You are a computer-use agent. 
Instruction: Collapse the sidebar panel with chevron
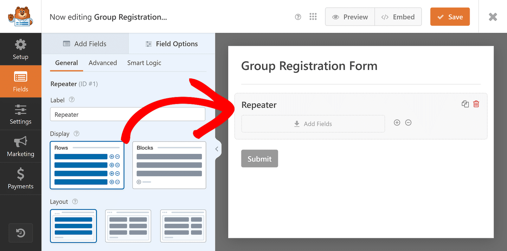click(217, 149)
